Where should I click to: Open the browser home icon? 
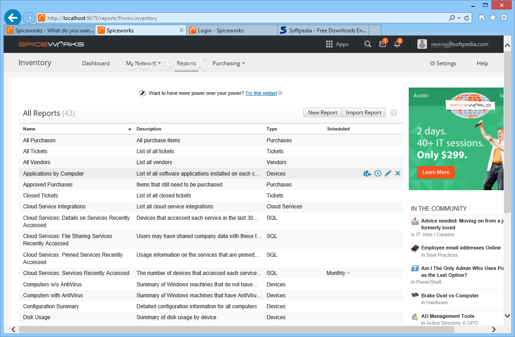coord(482,18)
